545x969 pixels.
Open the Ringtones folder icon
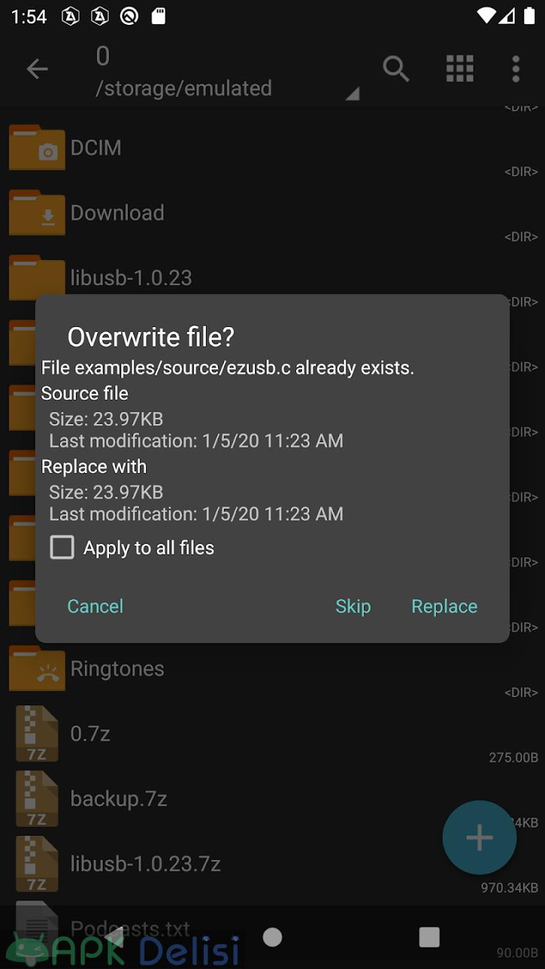click(x=37, y=668)
